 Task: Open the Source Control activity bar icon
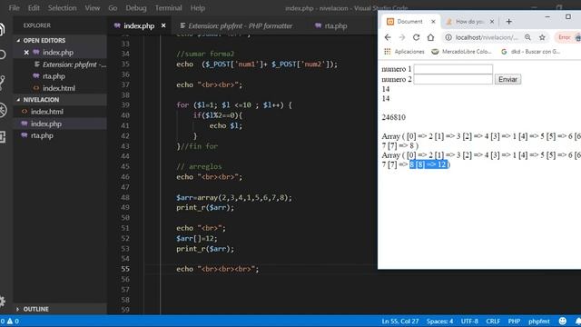(2, 83)
